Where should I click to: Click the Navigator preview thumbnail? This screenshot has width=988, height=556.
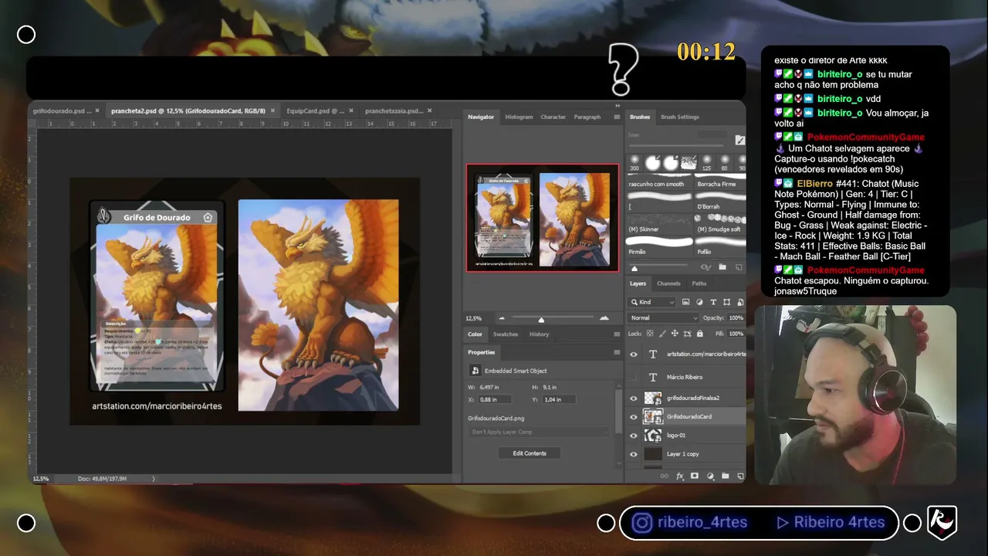[x=543, y=218]
